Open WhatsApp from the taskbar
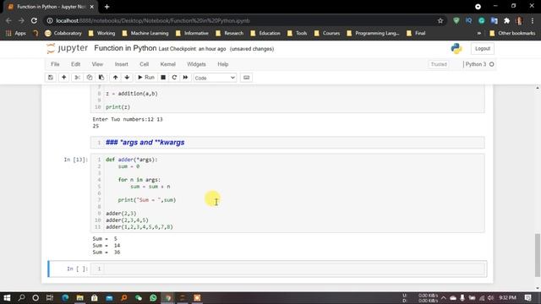Screen dimensions: 541x304 pos(153,298)
